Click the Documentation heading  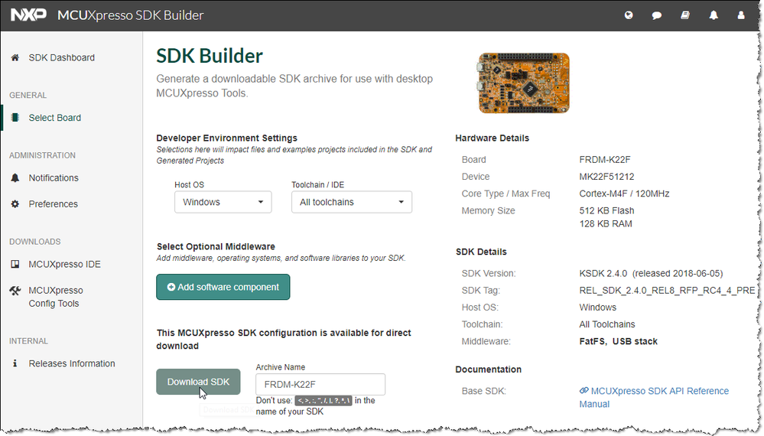pos(488,369)
